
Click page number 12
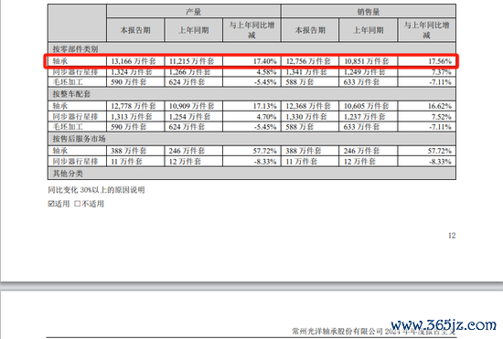pos(452,236)
